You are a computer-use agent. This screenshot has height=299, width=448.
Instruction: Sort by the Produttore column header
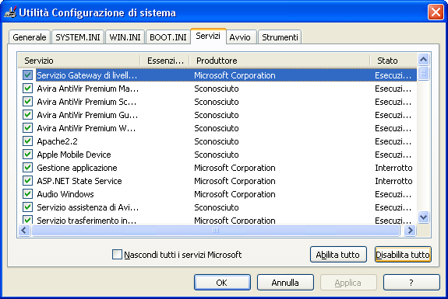click(280, 61)
